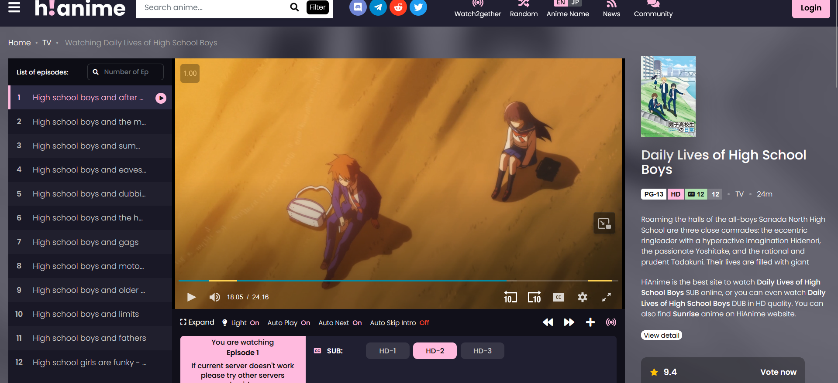Open the search Filter options
Screen dimensions: 838x383
click(317, 7)
